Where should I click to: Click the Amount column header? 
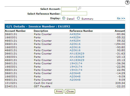pos(120,31)
